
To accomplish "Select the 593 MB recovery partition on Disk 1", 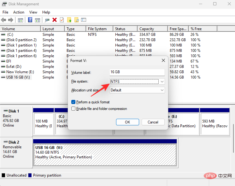I will [x=215, y=123].
